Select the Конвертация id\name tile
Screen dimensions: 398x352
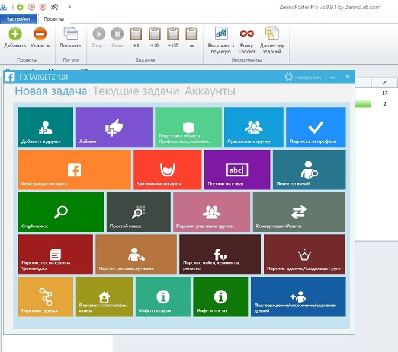(x=299, y=212)
